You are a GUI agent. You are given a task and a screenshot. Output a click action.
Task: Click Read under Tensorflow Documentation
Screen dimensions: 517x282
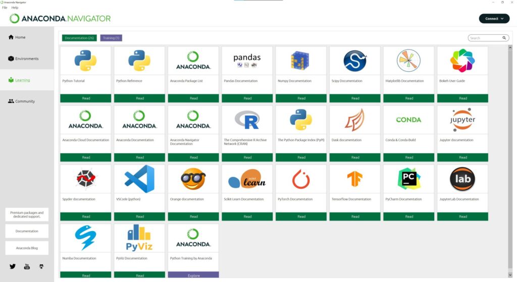coord(355,216)
